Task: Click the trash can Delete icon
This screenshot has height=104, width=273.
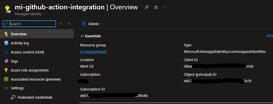Action: pyautogui.click(x=84, y=24)
